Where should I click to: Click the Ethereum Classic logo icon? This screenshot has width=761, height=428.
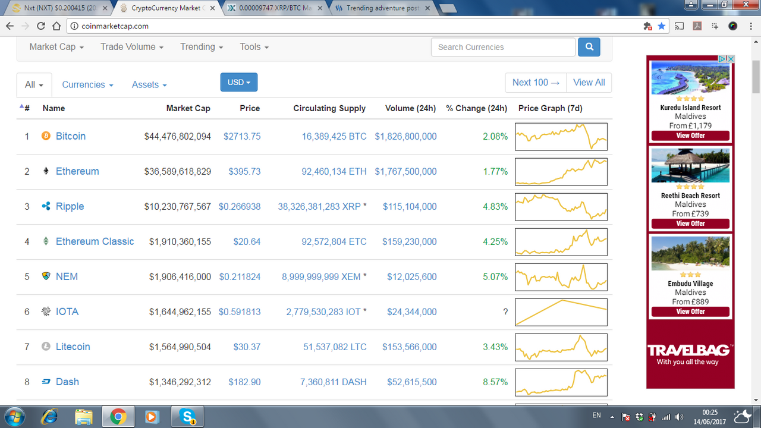tap(46, 241)
